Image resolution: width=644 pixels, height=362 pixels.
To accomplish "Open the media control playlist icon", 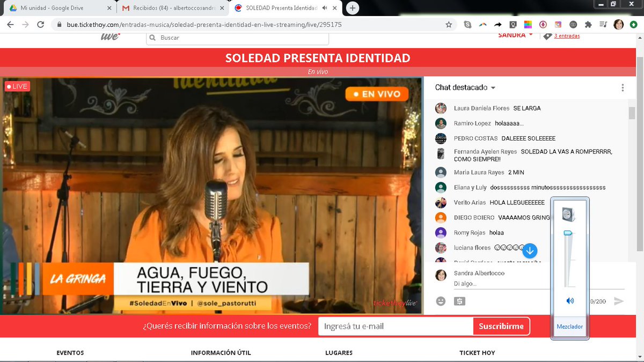I will [603, 25].
